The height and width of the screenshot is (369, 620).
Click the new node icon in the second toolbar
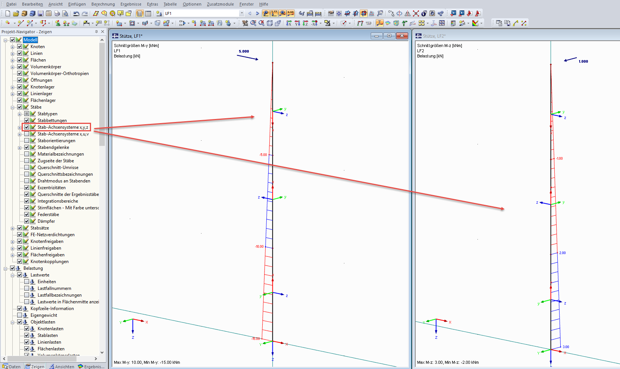pyautogui.click(x=7, y=23)
